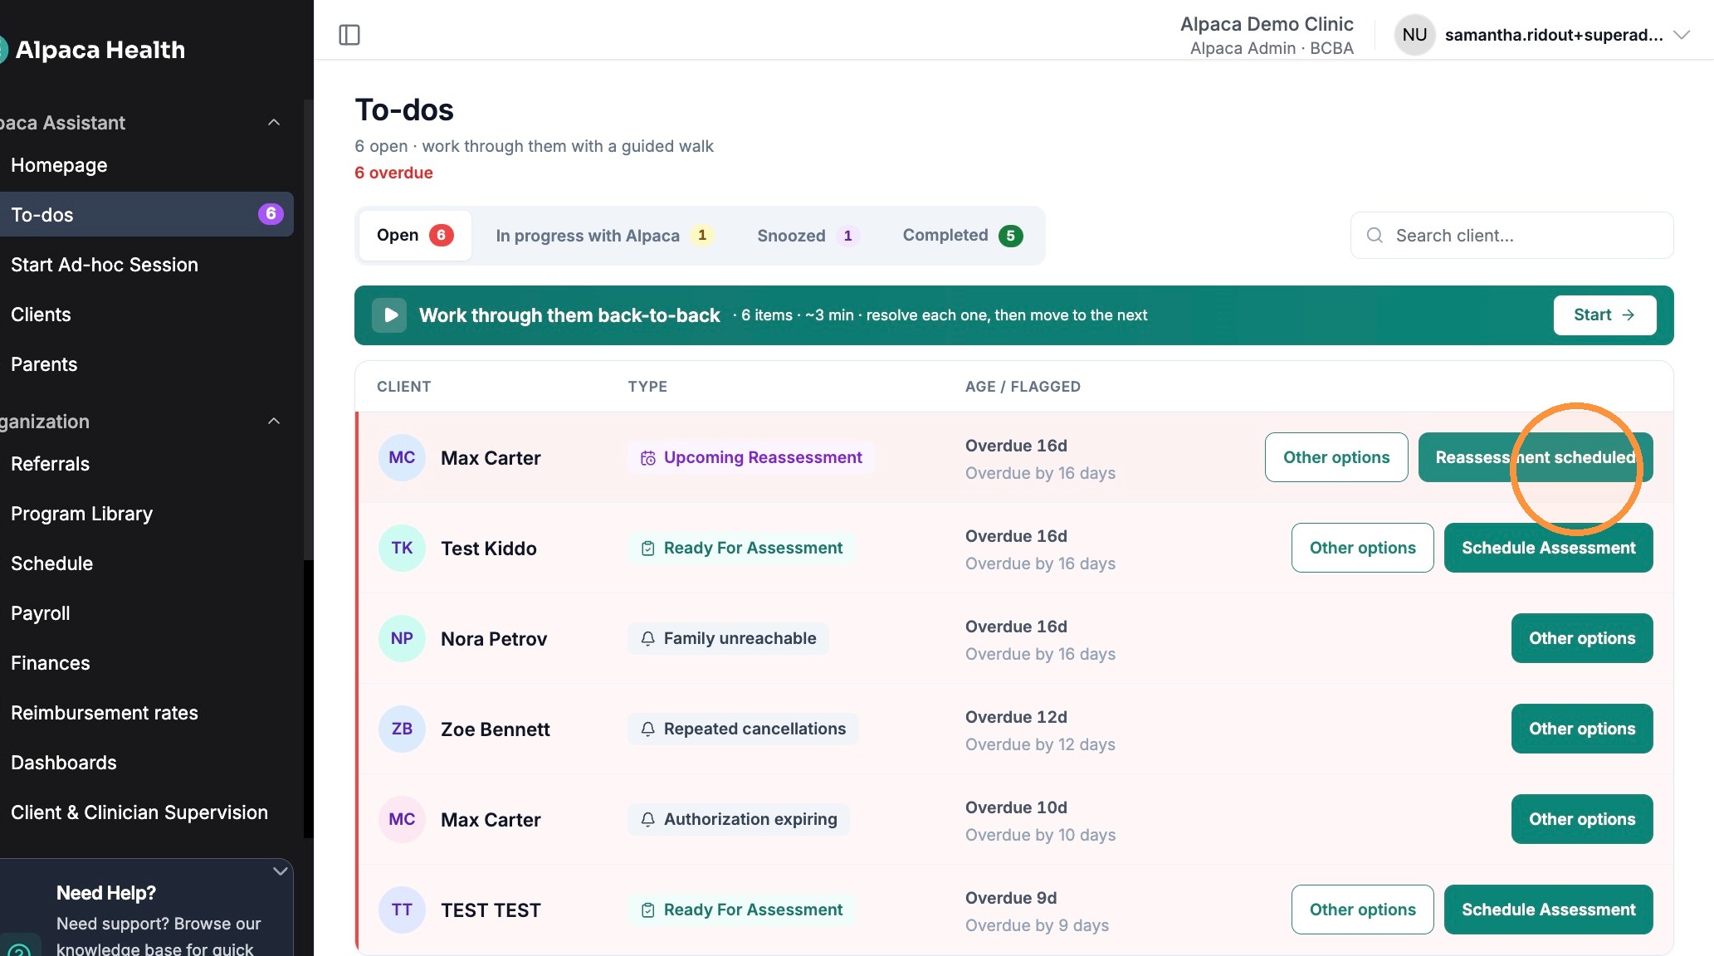Image resolution: width=1714 pixels, height=956 pixels.
Task: Start the back-to-back guided walk
Action: pyautogui.click(x=1604, y=315)
